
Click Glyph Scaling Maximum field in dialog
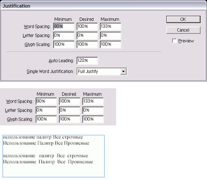pyautogui.click(x=111, y=44)
